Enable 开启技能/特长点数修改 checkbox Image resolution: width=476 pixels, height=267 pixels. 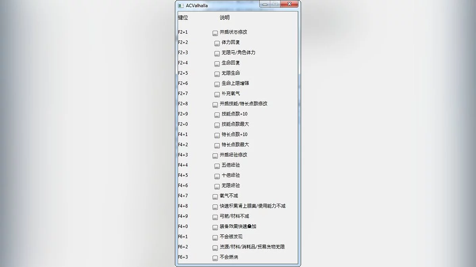coord(215,105)
